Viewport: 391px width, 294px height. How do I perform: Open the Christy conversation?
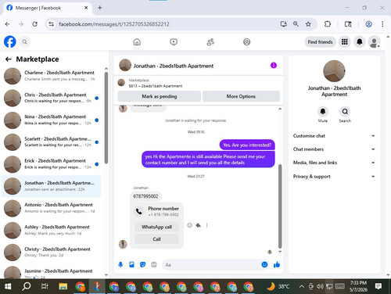coord(51,252)
